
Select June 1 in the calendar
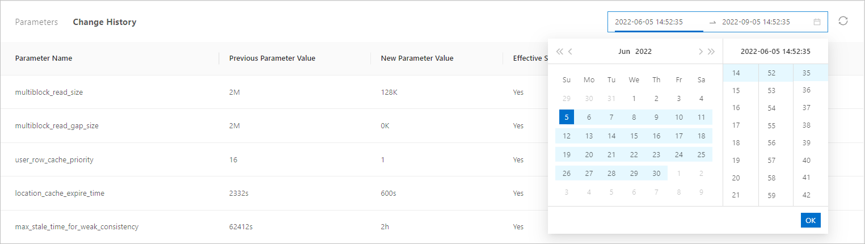click(634, 99)
